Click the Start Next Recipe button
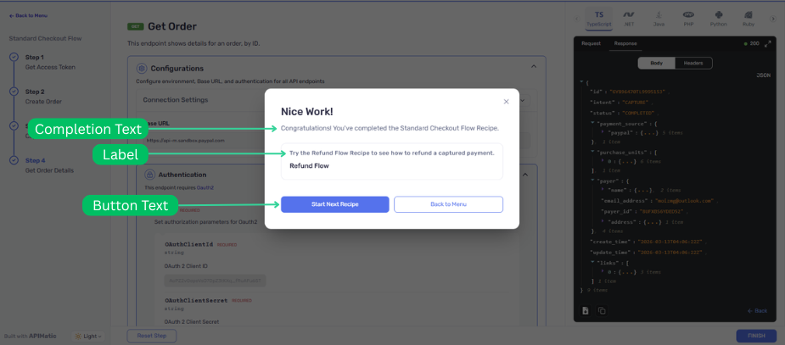Screen dimensions: 785x345 click(x=335, y=204)
